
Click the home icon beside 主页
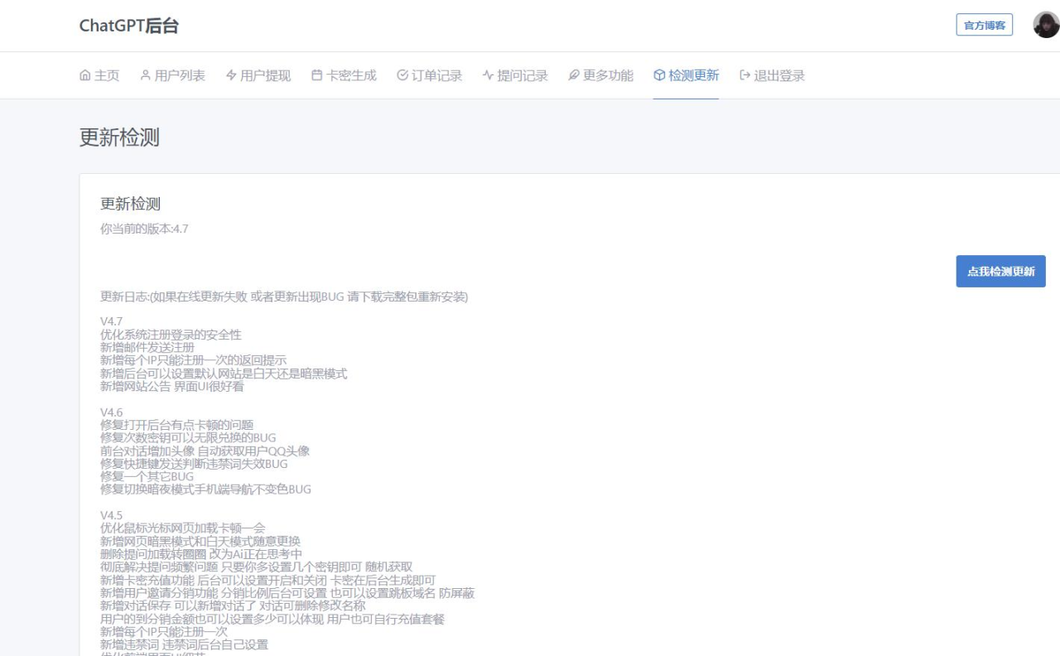tap(84, 75)
